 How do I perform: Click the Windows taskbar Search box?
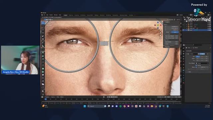click(97, 106)
